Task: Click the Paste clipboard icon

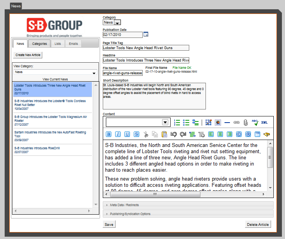Action: tap(164, 134)
